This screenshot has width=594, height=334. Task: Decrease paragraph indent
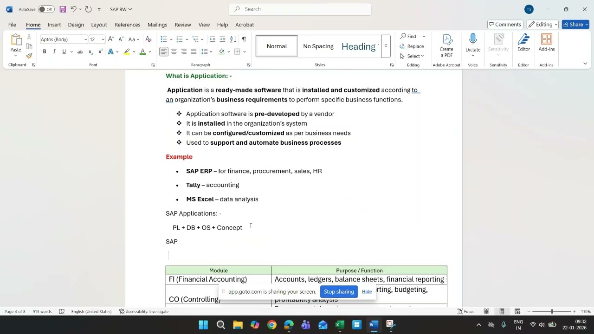coord(213,39)
